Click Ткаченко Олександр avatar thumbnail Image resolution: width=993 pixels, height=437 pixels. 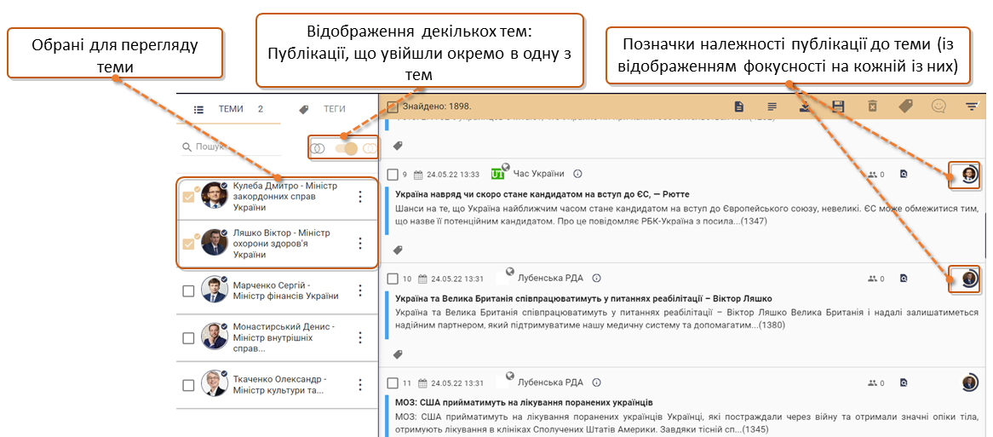tap(214, 384)
